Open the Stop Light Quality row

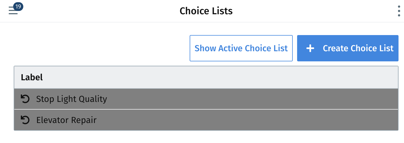(x=206, y=99)
